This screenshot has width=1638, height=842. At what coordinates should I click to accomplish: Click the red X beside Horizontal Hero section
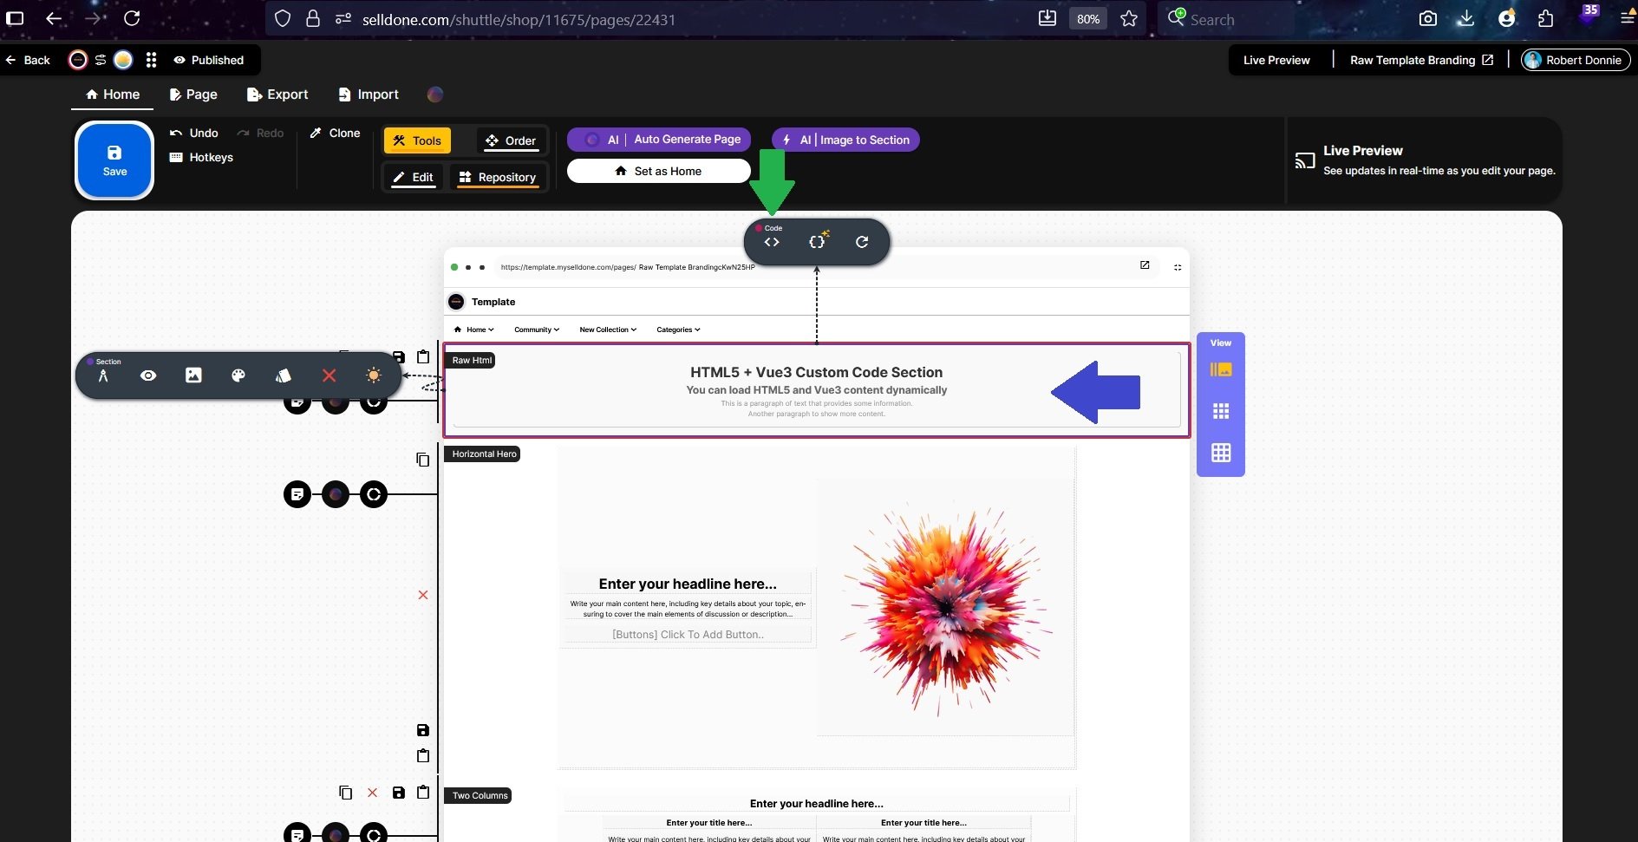(423, 595)
